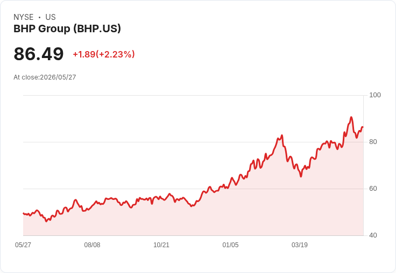Click the 86.49 current price
The image size is (396, 273).
pos(39,54)
